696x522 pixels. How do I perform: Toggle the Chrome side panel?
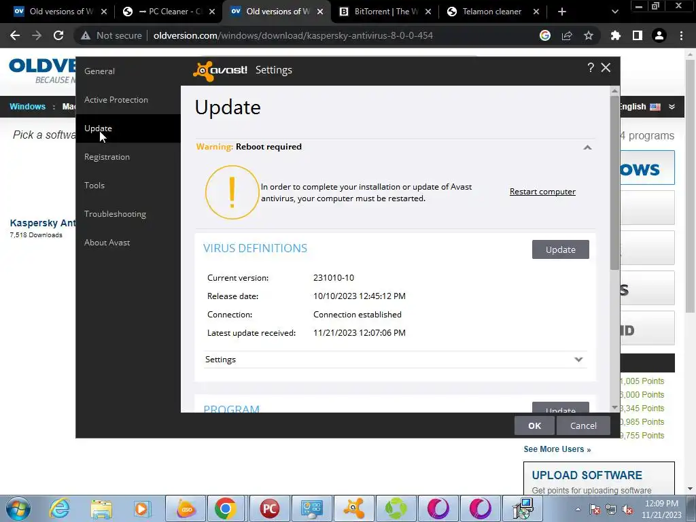point(638,35)
